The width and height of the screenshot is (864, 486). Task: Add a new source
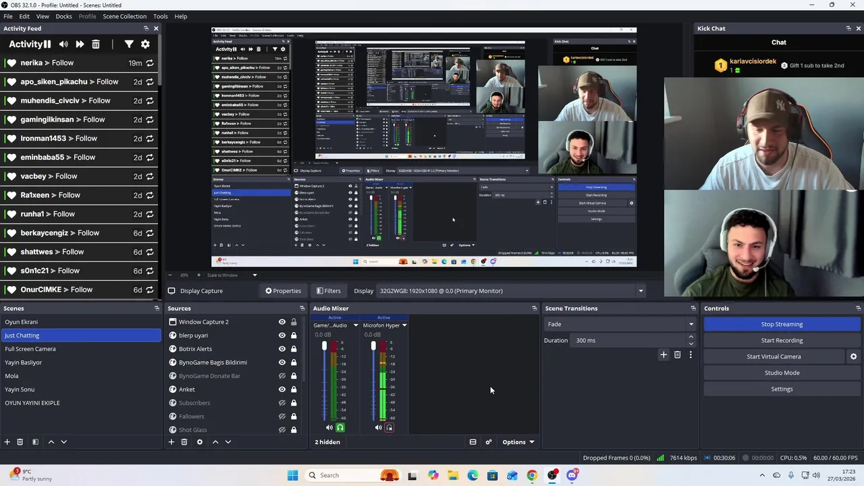[x=171, y=442]
